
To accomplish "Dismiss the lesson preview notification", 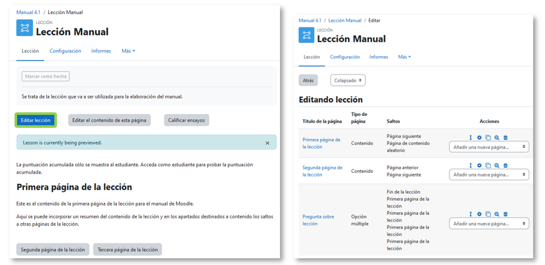I will click(x=267, y=143).
